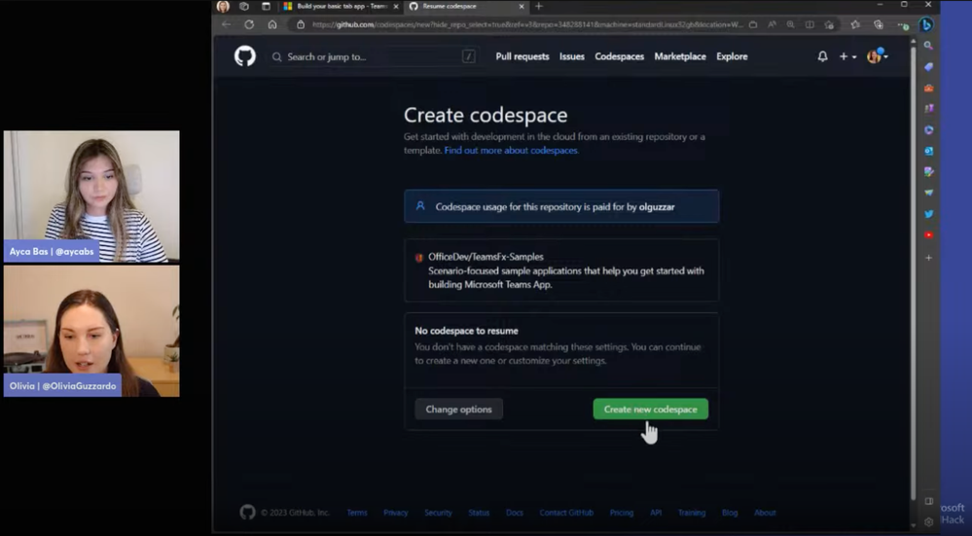Open API footer link
972x536 pixels.
656,513
